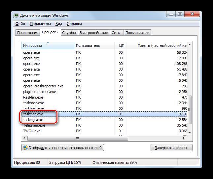Close the Диспетчер задач Windows window
This screenshot has height=179, width=213.
pos(192,14)
